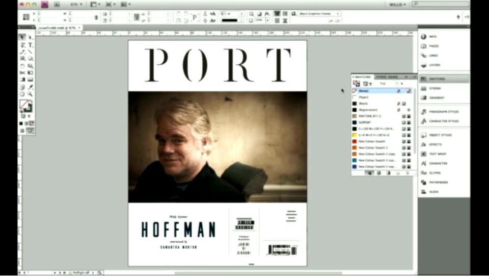The width and height of the screenshot is (489, 276).
Task: Open the Basic Graphics Frame style dropdown
Action: pyautogui.click(x=319, y=14)
